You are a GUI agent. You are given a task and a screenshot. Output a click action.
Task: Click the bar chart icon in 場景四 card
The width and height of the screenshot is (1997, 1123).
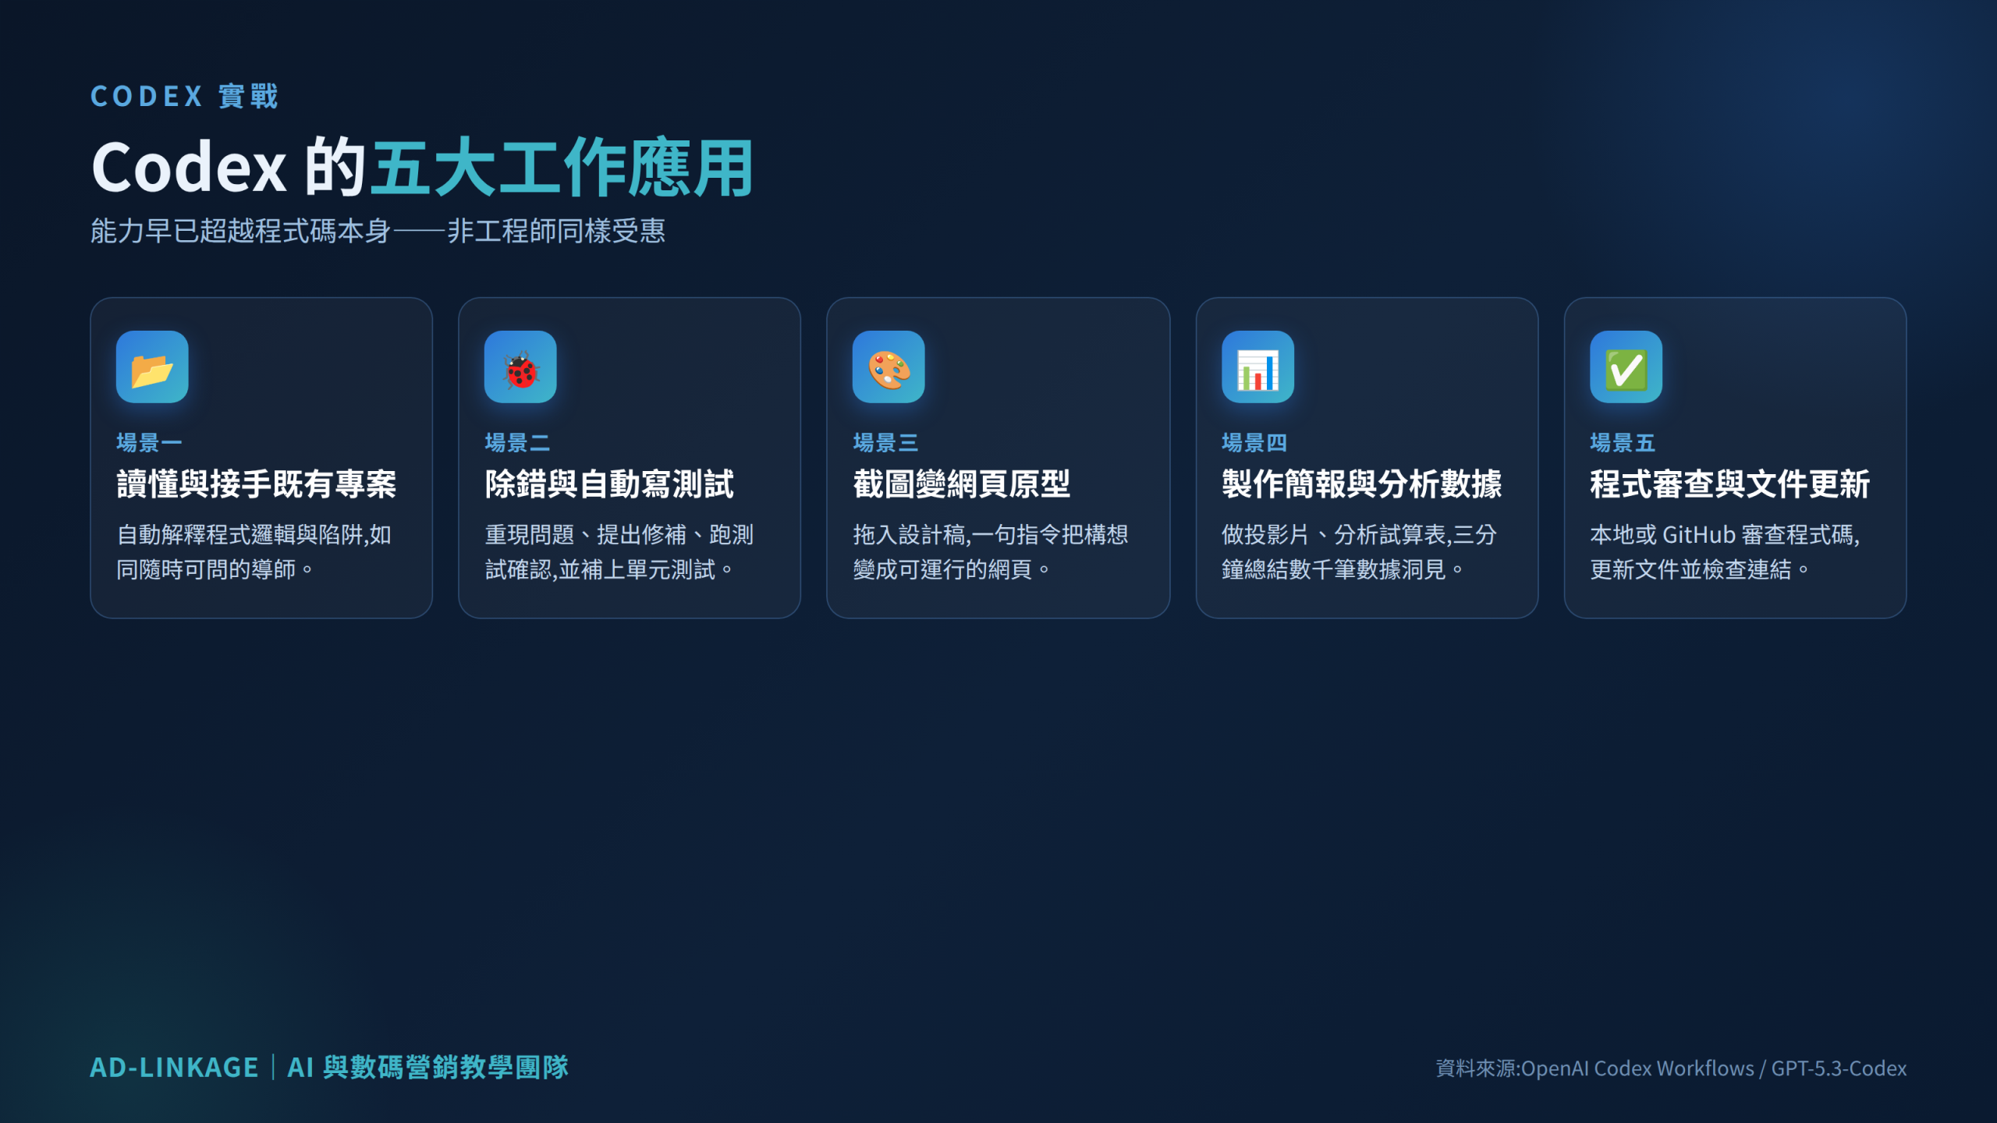point(1257,367)
